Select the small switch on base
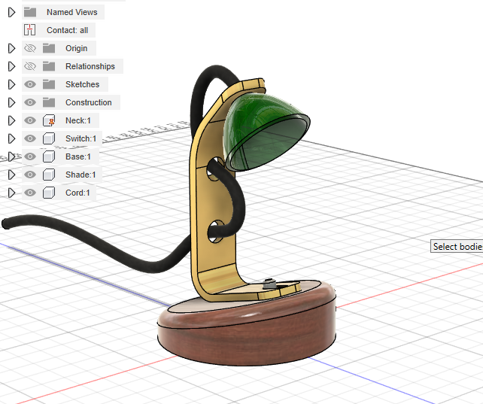Image resolution: width=483 pixels, height=404 pixels. click(x=269, y=284)
